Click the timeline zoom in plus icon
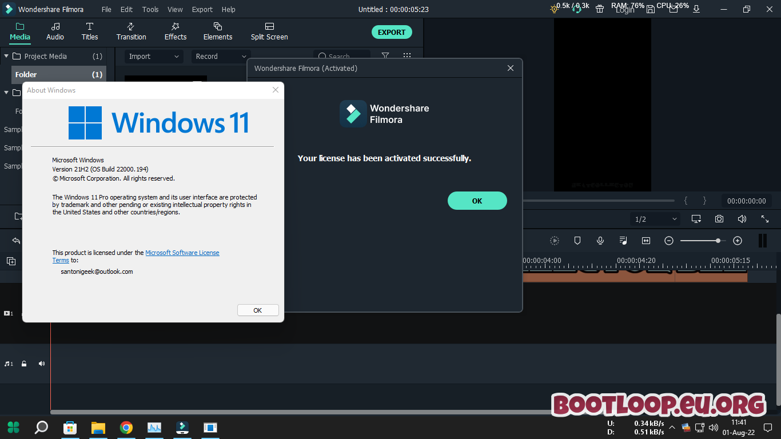 pos(738,241)
